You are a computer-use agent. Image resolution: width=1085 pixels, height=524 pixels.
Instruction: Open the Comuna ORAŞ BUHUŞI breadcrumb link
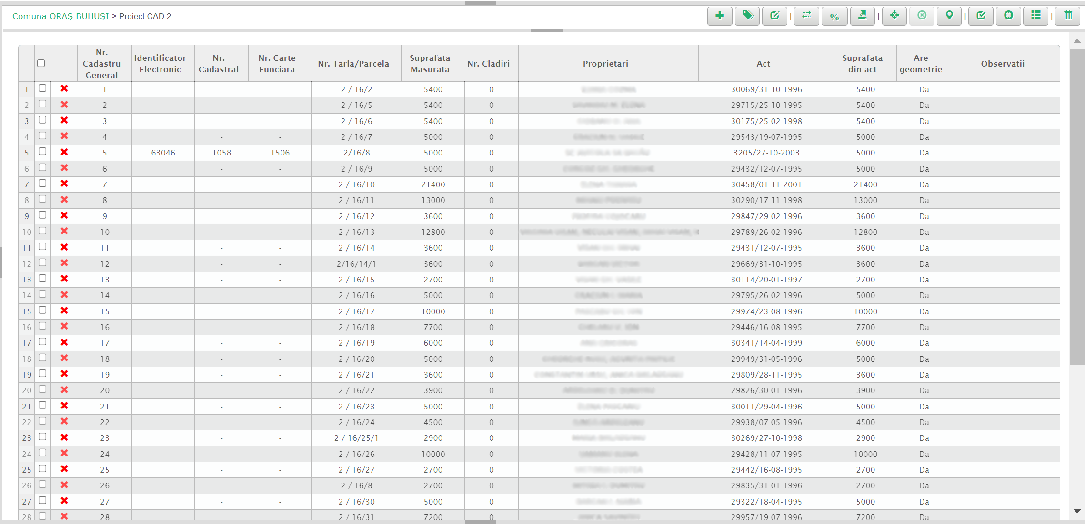[60, 16]
